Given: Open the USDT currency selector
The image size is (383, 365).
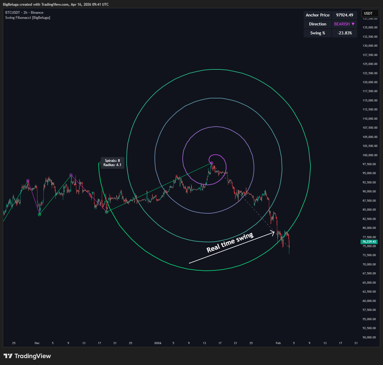Looking at the screenshot, I should [x=370, y=13].
